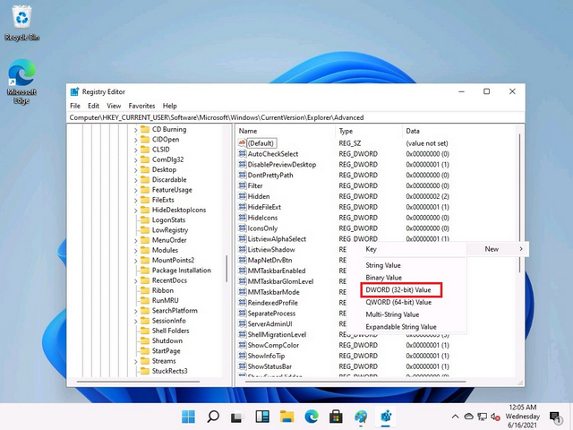Open taskbar Search magnifier

214,417
